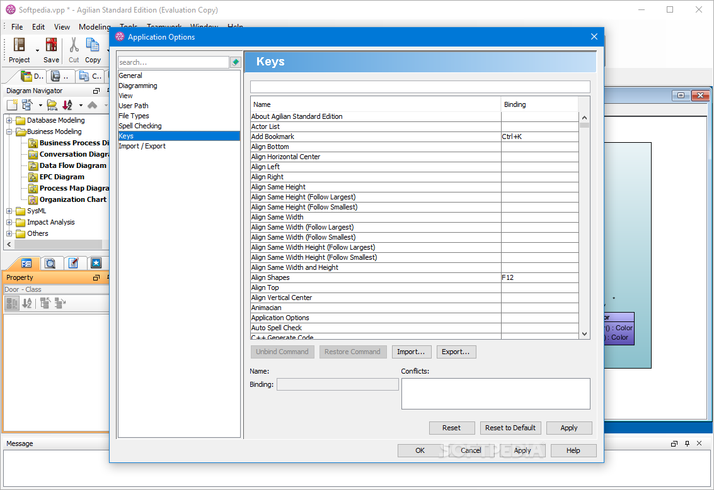Click restore icon in Property pane header
This screenshot has width=714, height=490.
pos(96,278)
